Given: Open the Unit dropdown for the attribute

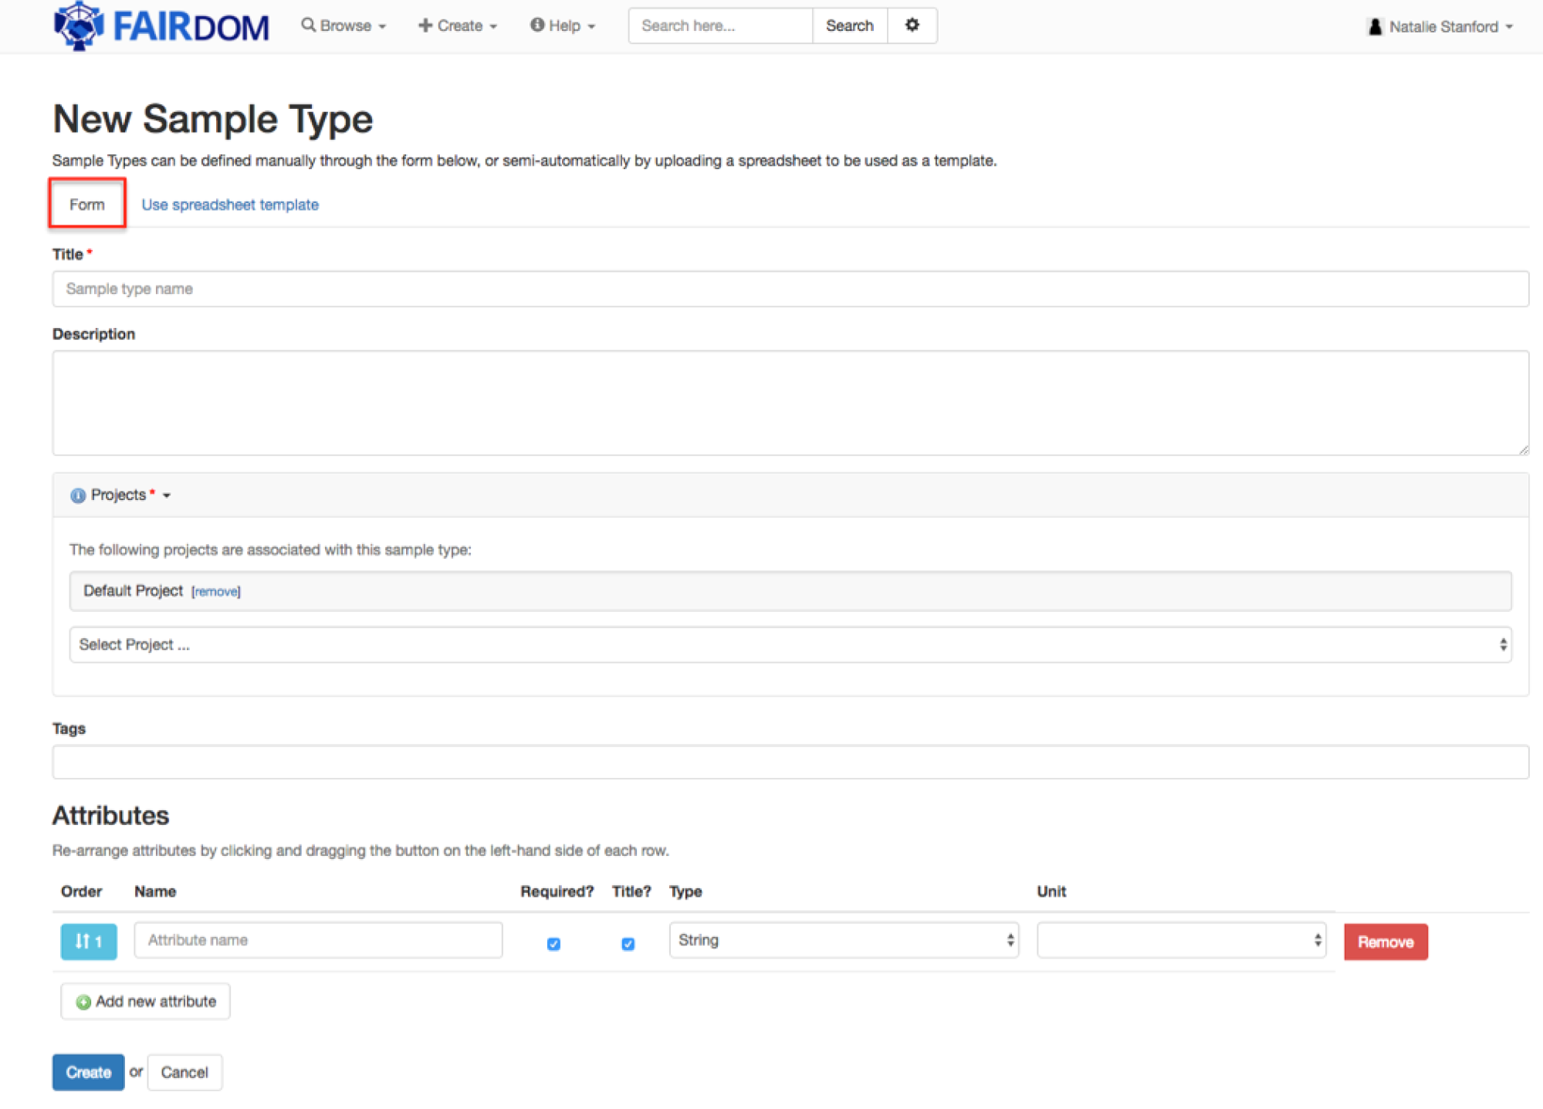Looking at the screenshot, I should (x=1180, y=940).
